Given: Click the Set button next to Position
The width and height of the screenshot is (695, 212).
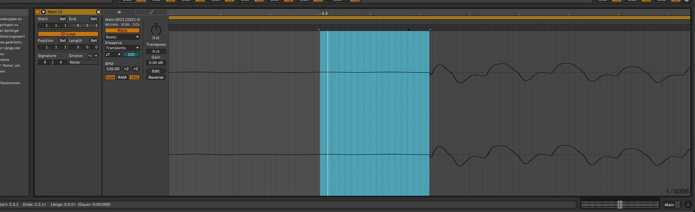Looking at the screenshot, I should 62,41.
